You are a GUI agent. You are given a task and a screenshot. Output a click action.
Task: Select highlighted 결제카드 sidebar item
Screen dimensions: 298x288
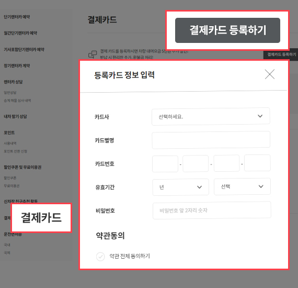point(41,217)
